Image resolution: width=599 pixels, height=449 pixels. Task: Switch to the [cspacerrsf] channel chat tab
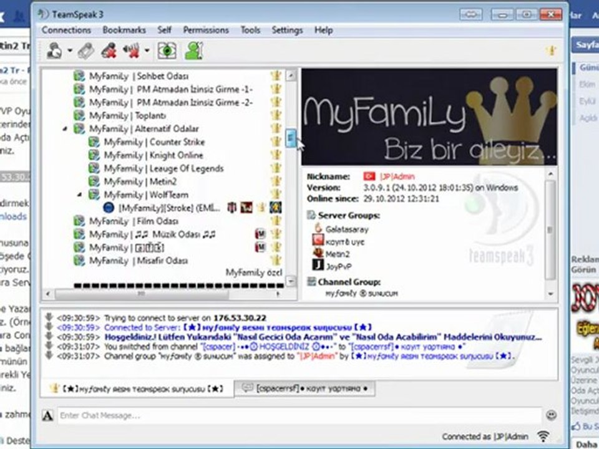coord(304,389)
